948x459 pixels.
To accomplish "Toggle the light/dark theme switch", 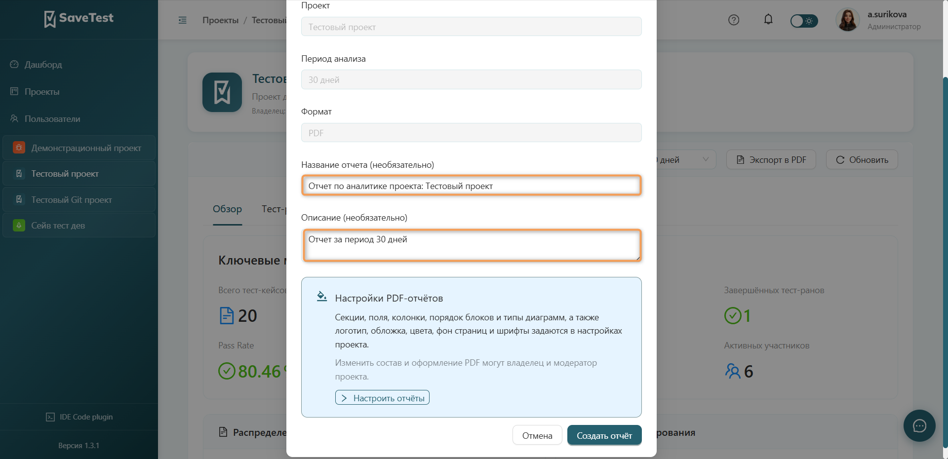I will click(804, 21).
